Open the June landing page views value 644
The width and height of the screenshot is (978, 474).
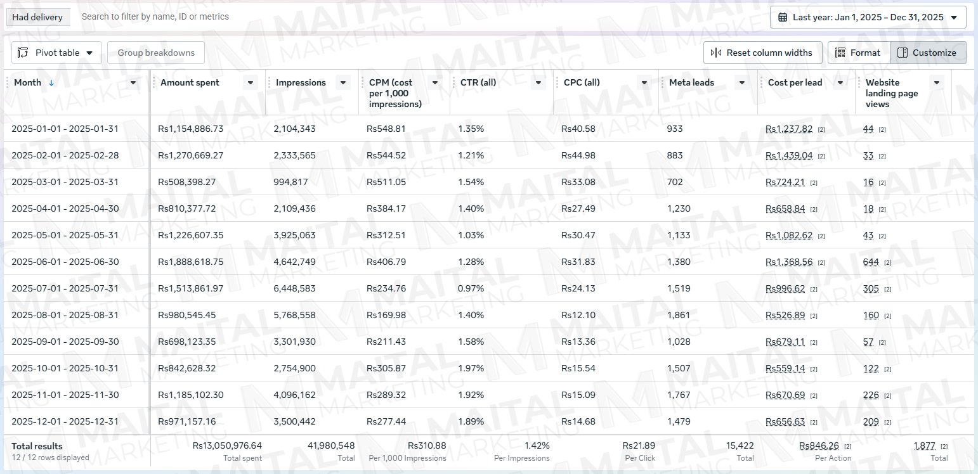tap(871, 262)
